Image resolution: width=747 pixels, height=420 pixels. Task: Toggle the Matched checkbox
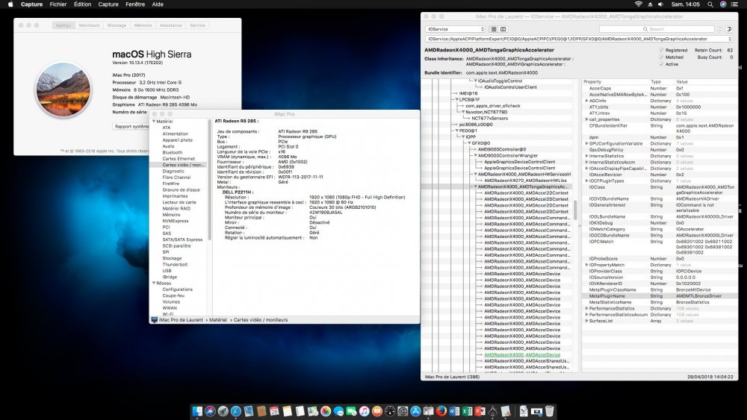pyautogui.click(x=661, y=57)
